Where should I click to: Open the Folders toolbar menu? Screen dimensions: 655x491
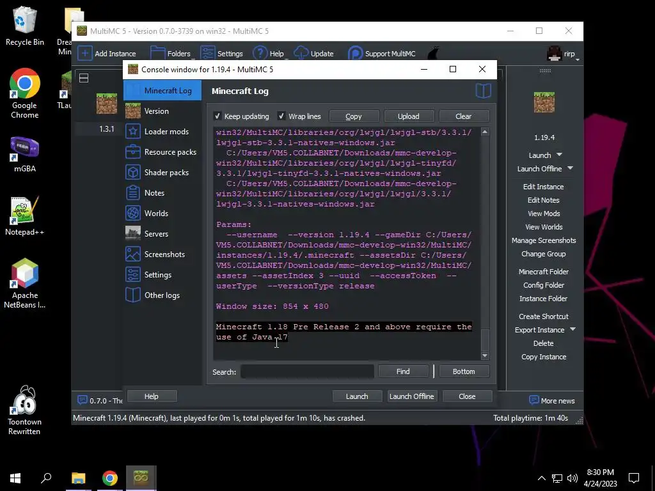[x=171, y=54]
